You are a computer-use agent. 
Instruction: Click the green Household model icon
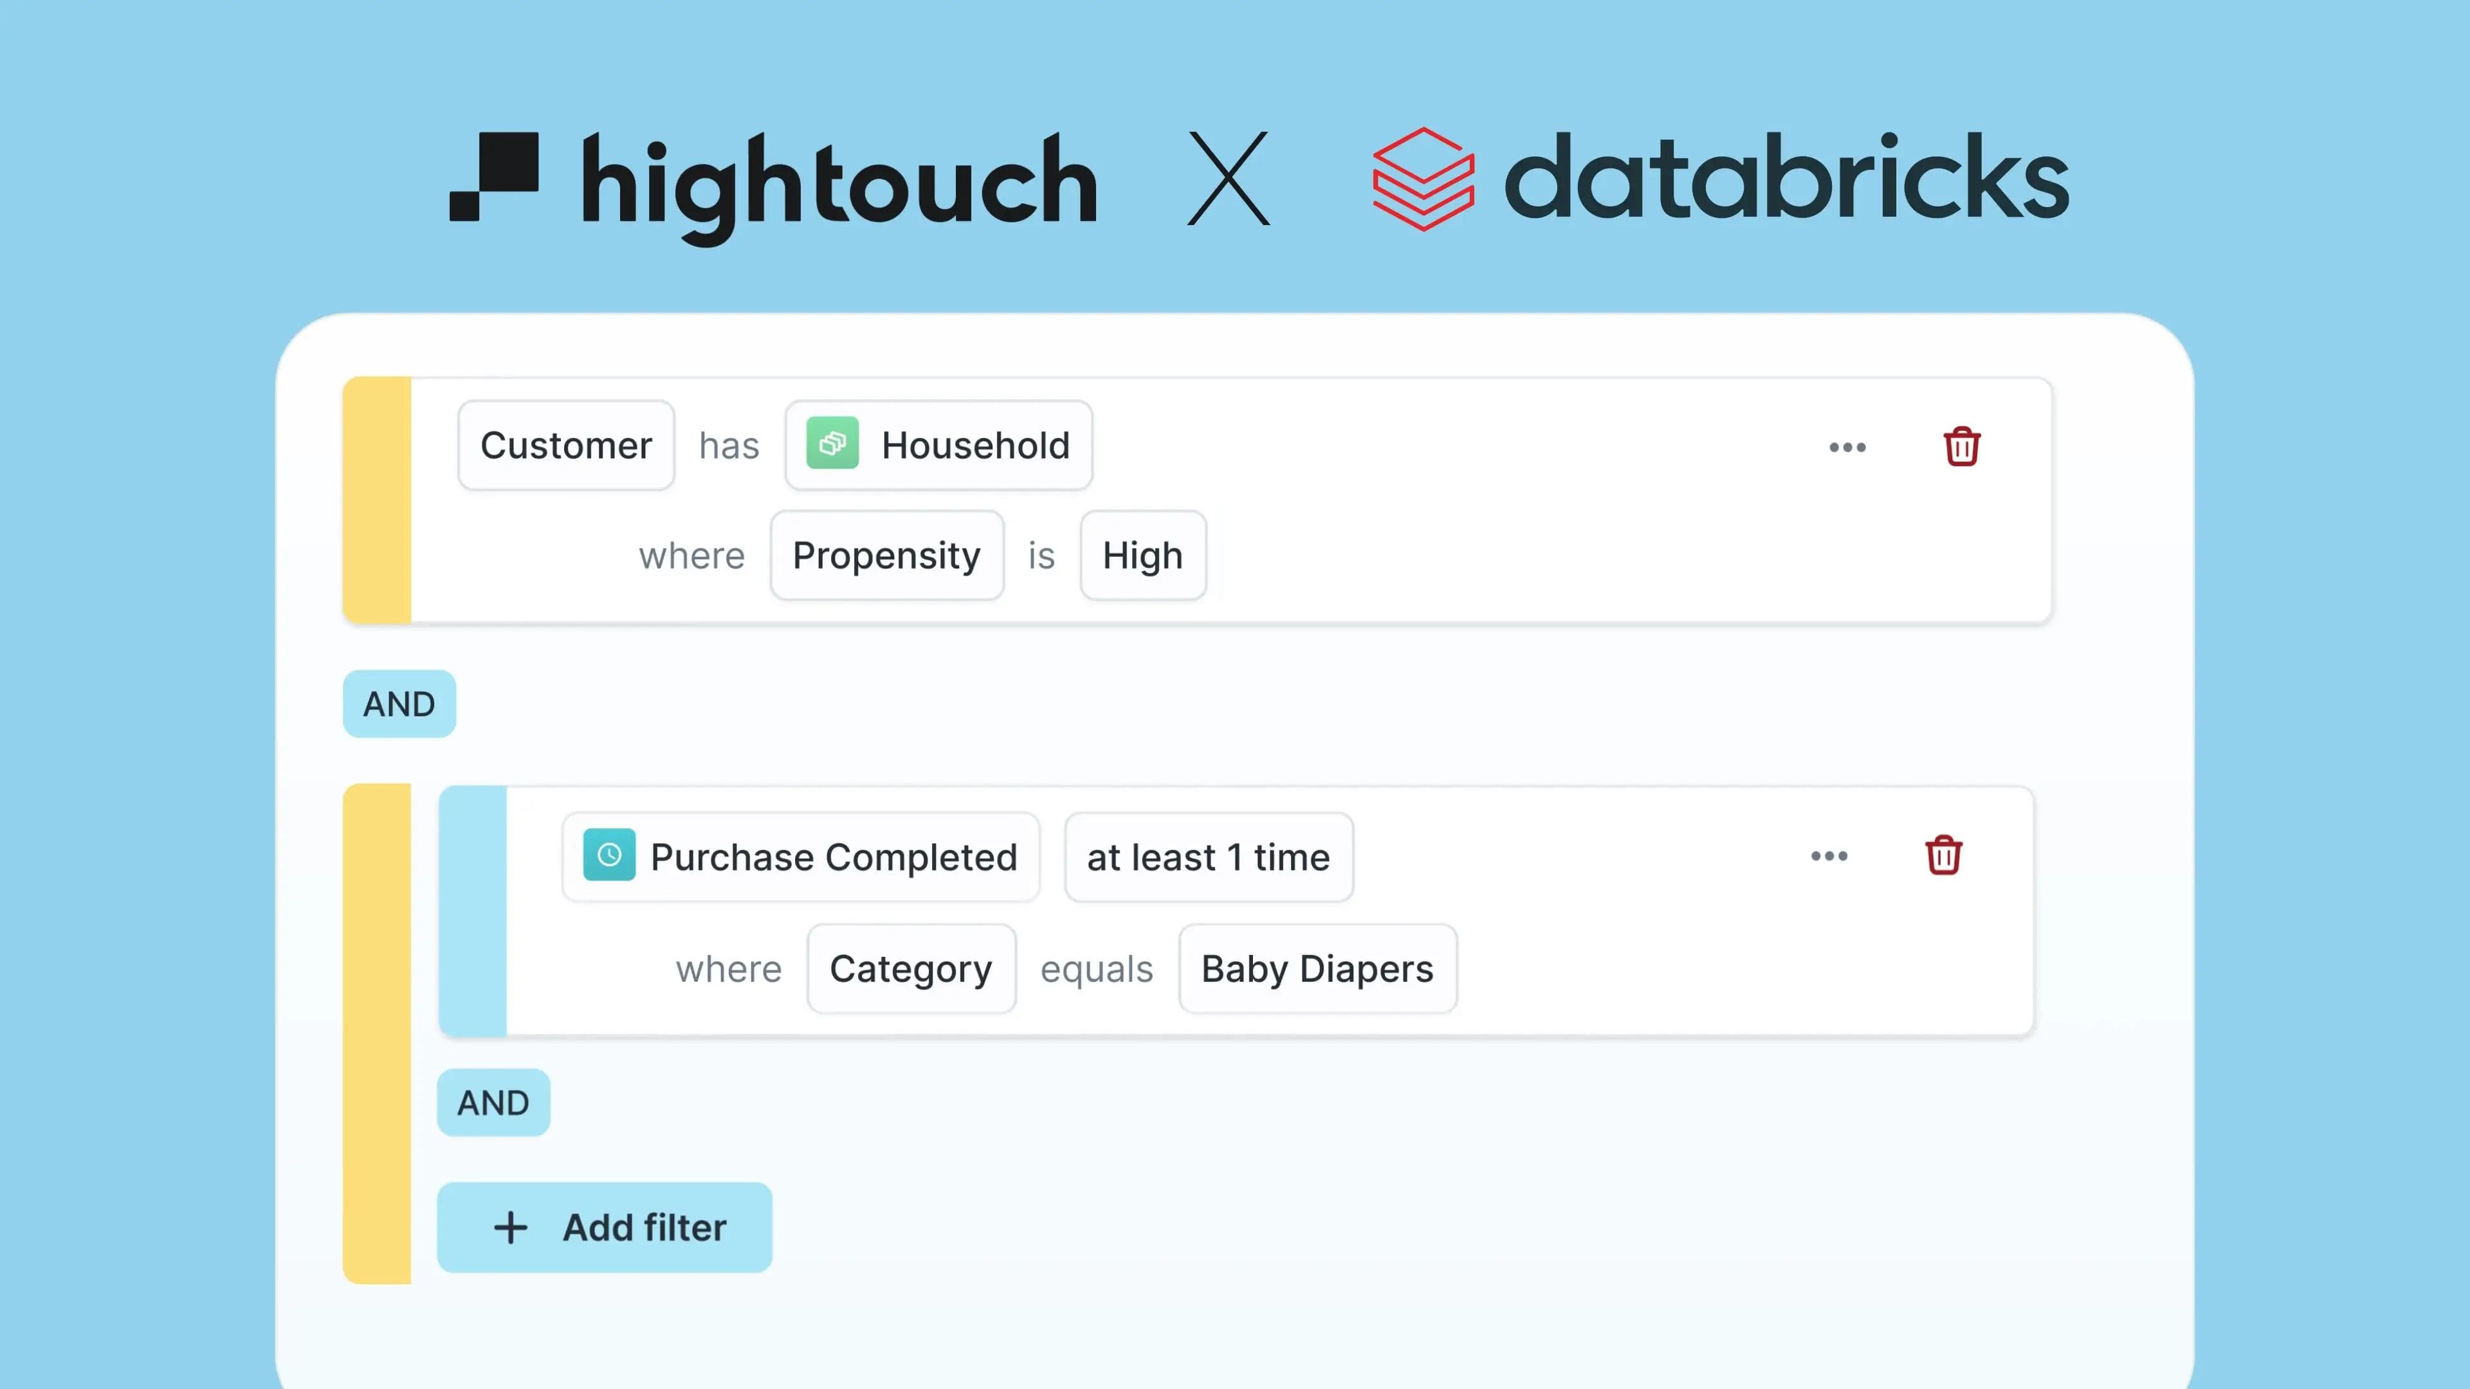coord(831,444)
